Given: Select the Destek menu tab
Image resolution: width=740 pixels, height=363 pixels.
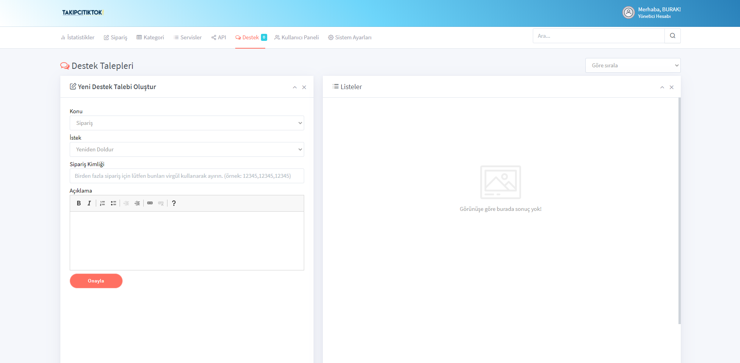Looking at the screenshot, I should pyautogui.click(x=247, y=37).
